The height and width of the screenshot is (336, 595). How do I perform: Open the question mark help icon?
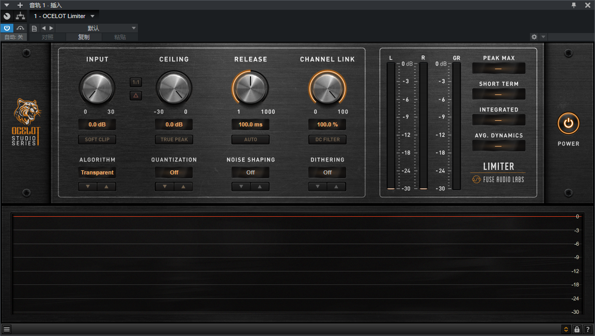tap(588, 329)
